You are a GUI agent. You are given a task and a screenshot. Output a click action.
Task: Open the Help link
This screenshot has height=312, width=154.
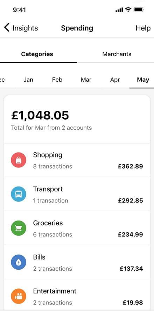(143, 28)
